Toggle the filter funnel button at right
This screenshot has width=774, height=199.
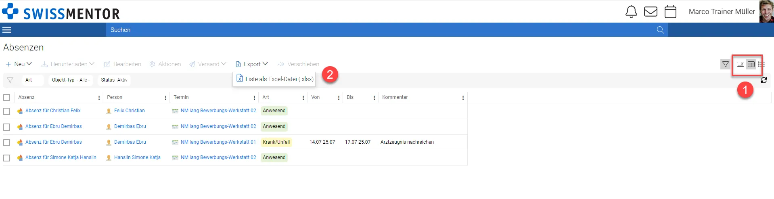click(x=725, y=64)
